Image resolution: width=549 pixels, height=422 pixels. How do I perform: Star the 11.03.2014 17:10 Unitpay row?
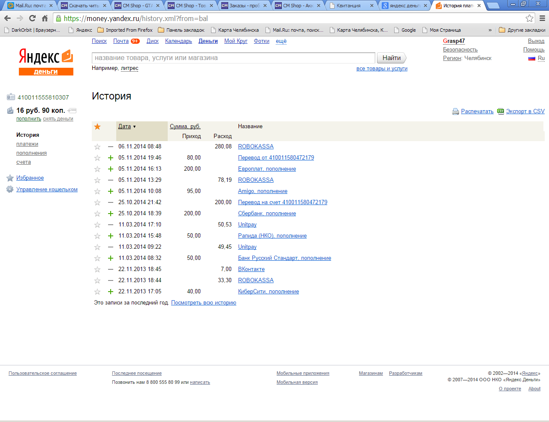97,225
